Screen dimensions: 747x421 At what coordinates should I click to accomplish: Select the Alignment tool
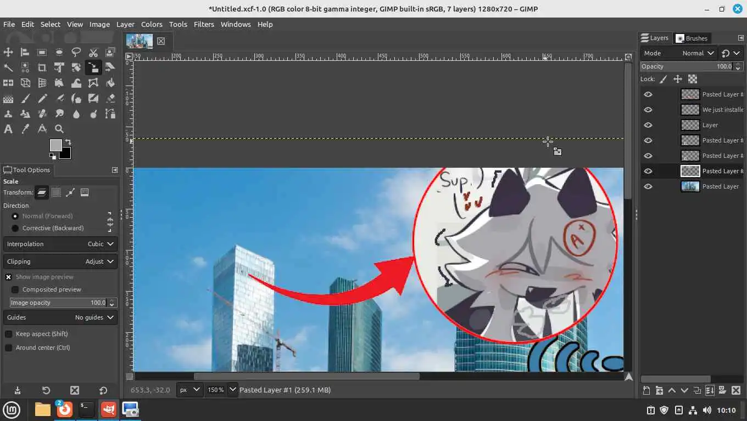[25, 52]
